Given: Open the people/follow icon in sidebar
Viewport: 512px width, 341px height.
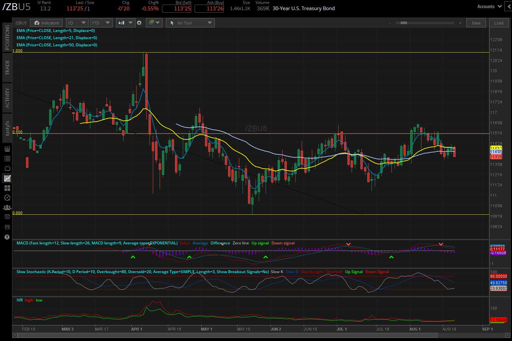Looking at the screenshot, I should pyautogui.click(x=7, y=208).
